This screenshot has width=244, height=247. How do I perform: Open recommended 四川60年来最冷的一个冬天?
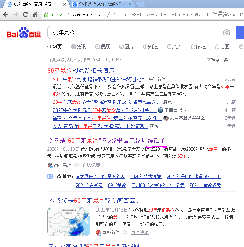coord(158,185)
